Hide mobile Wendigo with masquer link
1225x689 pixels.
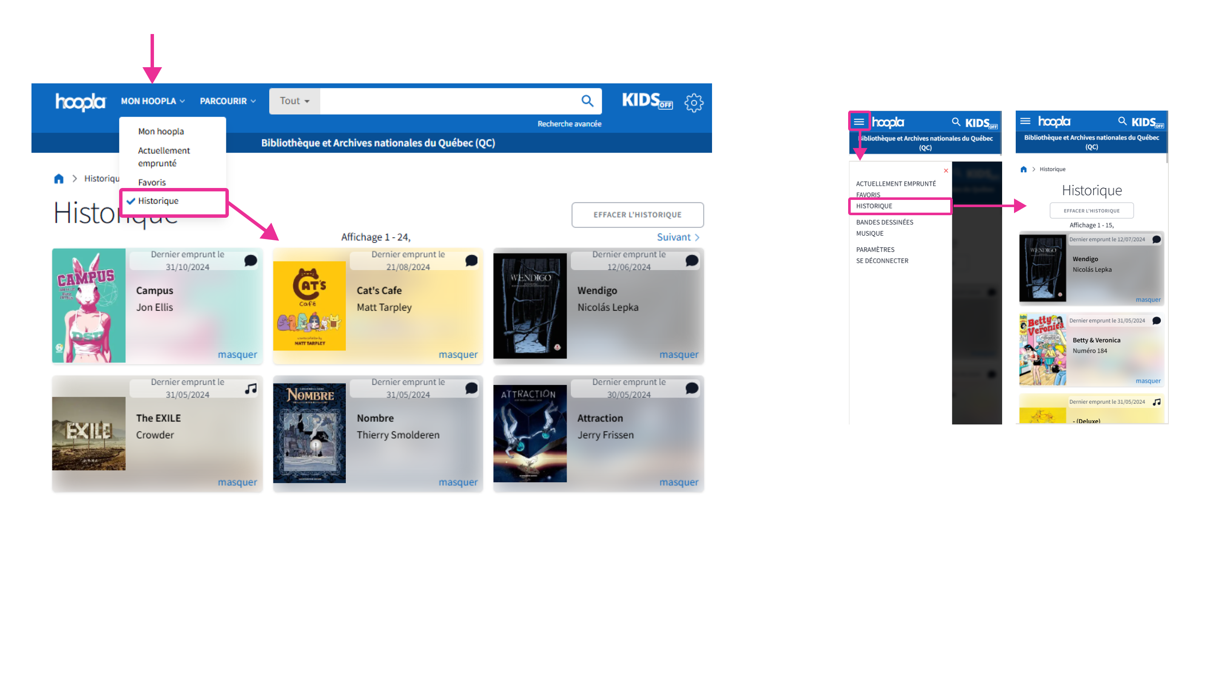click(x=1148, y=299)
